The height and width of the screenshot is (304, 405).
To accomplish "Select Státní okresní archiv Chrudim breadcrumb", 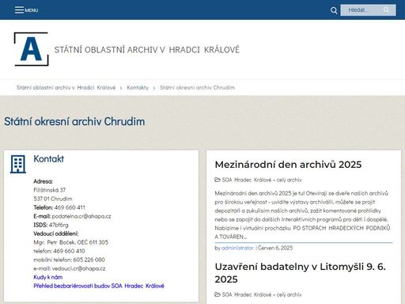I will 197,88.
